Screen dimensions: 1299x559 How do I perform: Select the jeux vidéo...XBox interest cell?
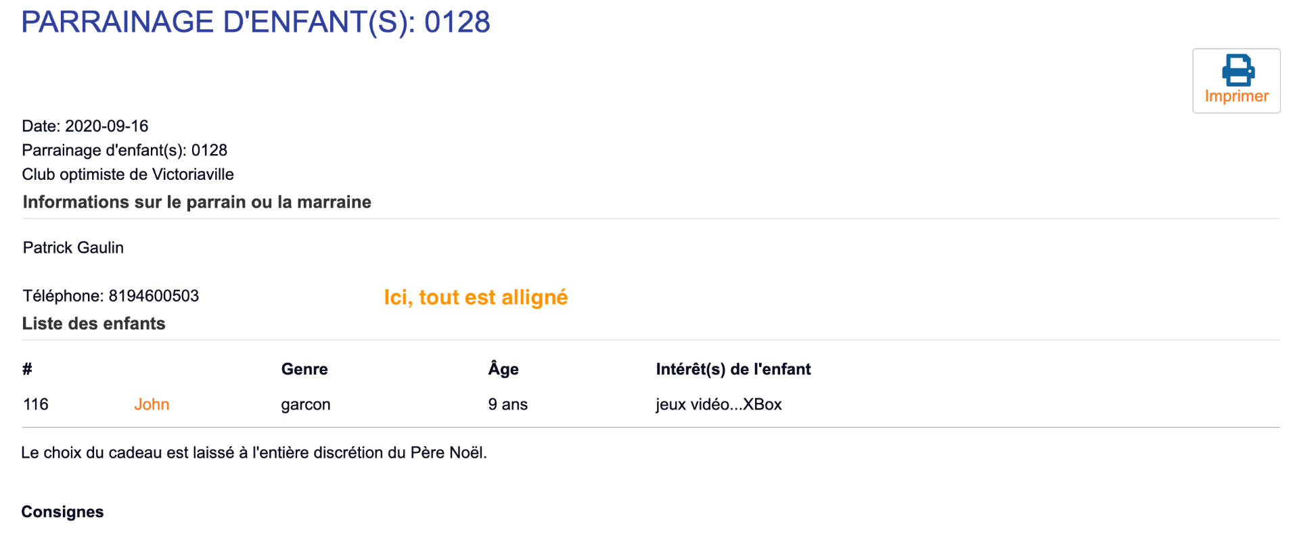(x=719, y=404)
